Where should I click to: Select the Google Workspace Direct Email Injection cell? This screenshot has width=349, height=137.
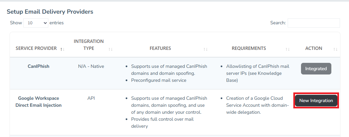pyautogui.click(x=38, y=102)
